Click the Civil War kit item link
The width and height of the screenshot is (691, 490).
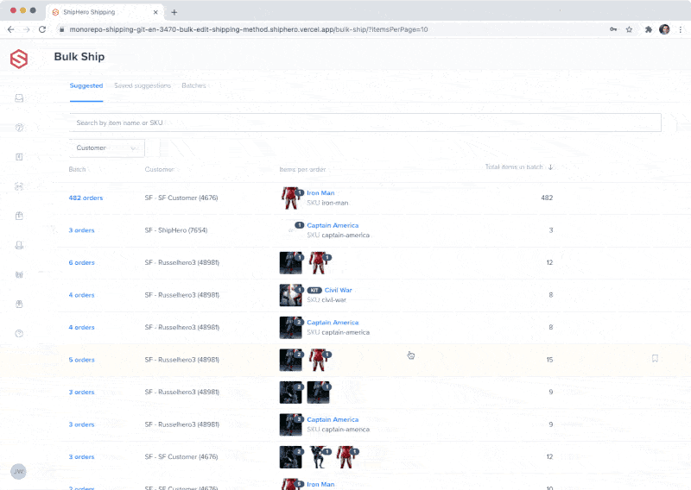[x=338, y=290]
